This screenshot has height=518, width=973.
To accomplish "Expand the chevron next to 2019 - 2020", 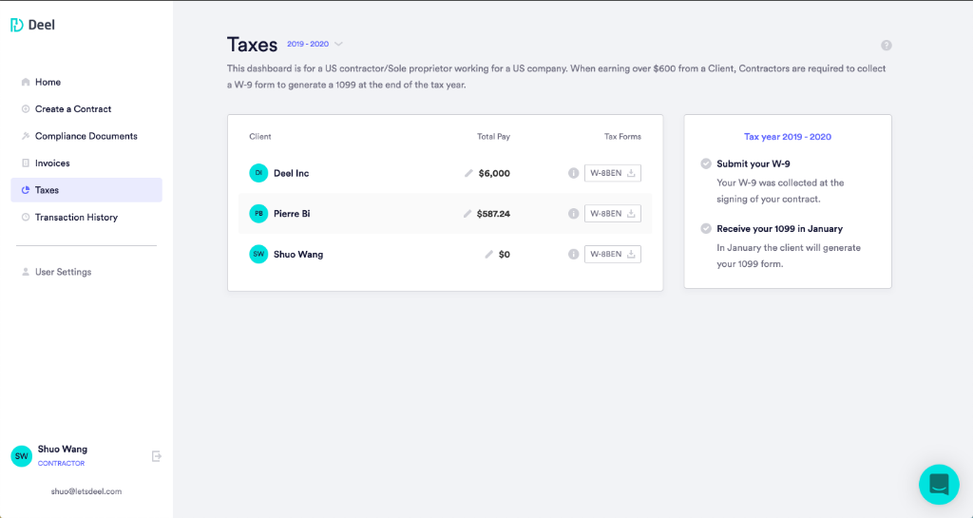I will pyautogui.click(x=338, y=44).
